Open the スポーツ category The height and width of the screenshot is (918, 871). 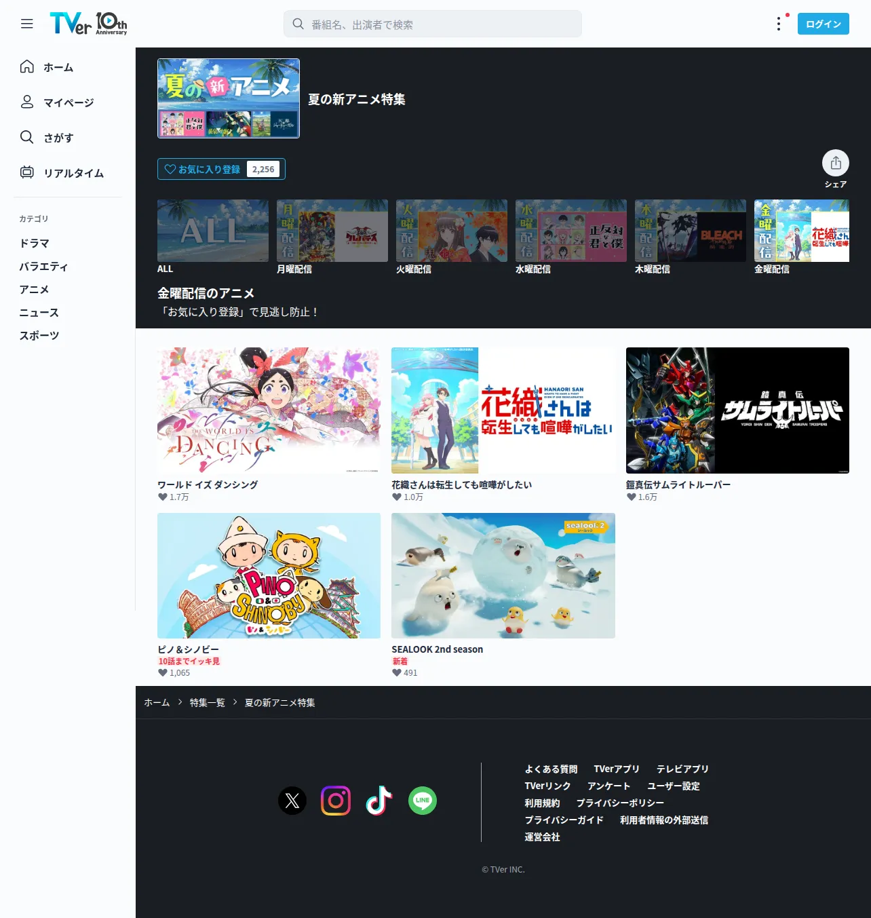click(39, 335)
